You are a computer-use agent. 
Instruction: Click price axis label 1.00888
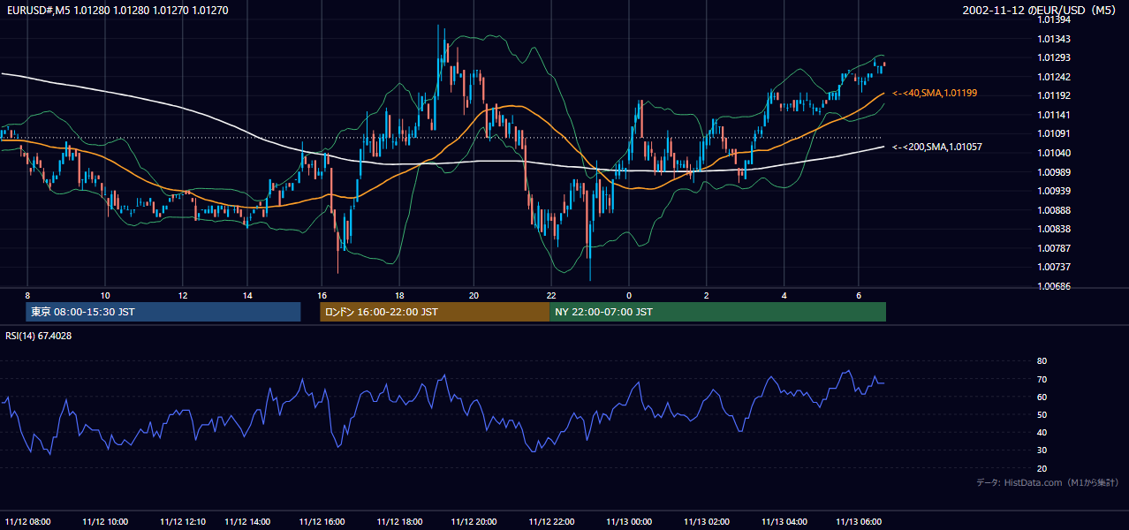pos(1055,210)
